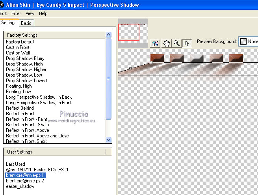Select the Hand pan tool

point(166,43)
